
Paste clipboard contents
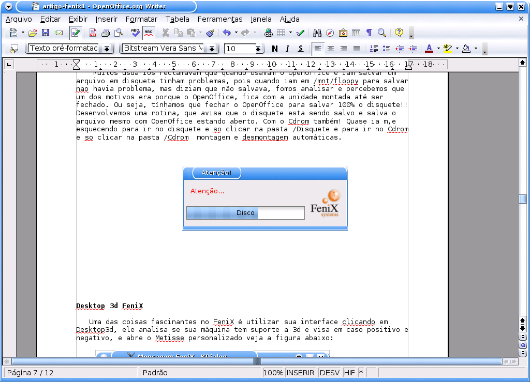[191, 33]
